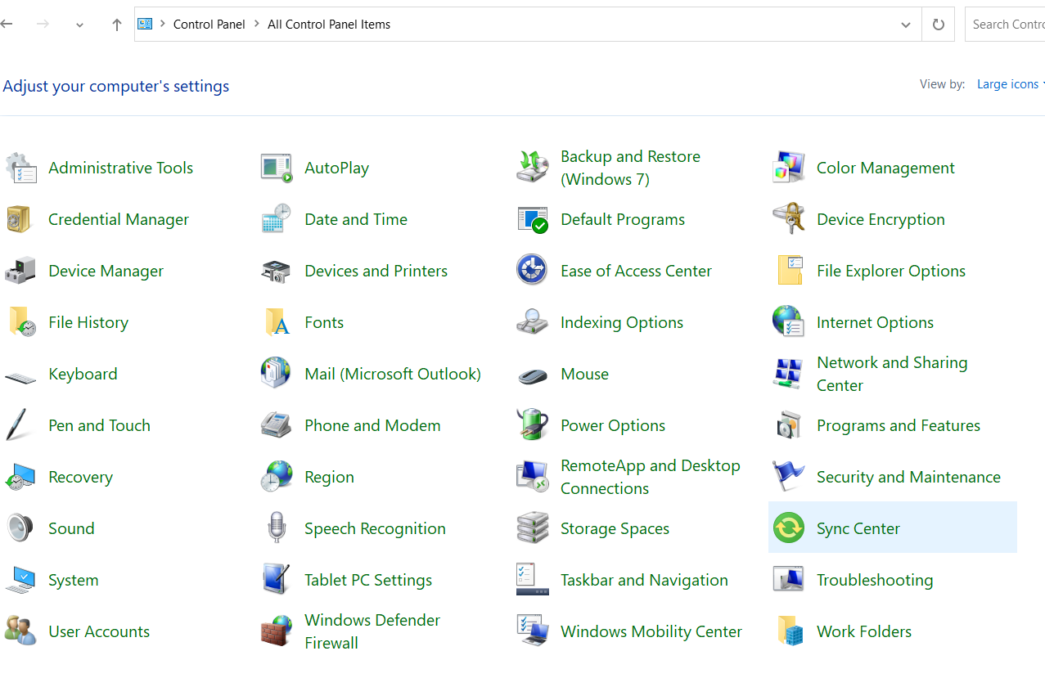Open the Sync Center text link
1045x696 pixels.
point(858,528)
